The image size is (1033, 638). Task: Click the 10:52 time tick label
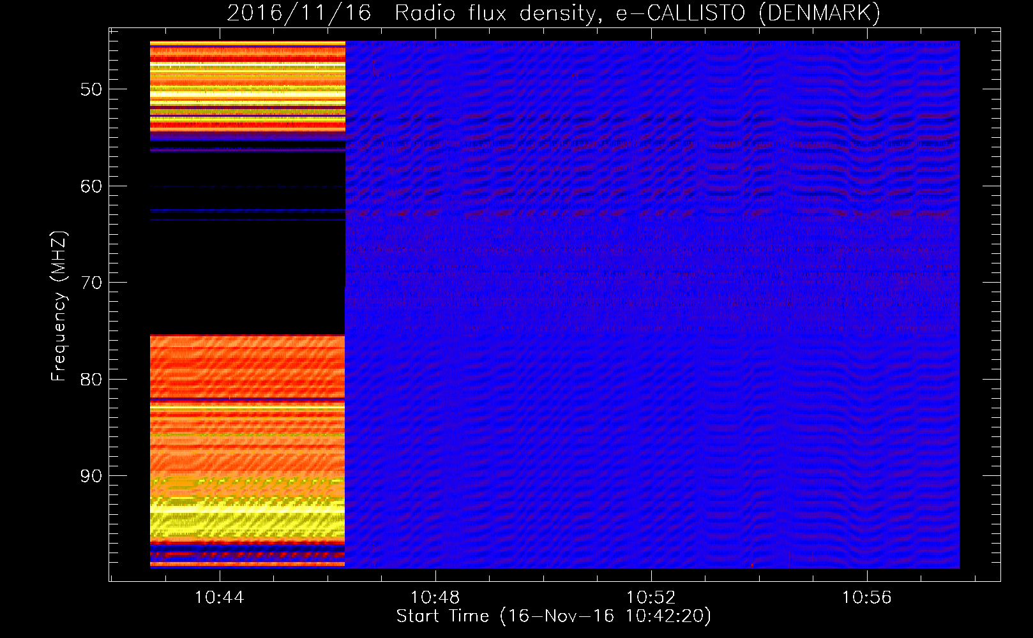[x=651, y=598]
